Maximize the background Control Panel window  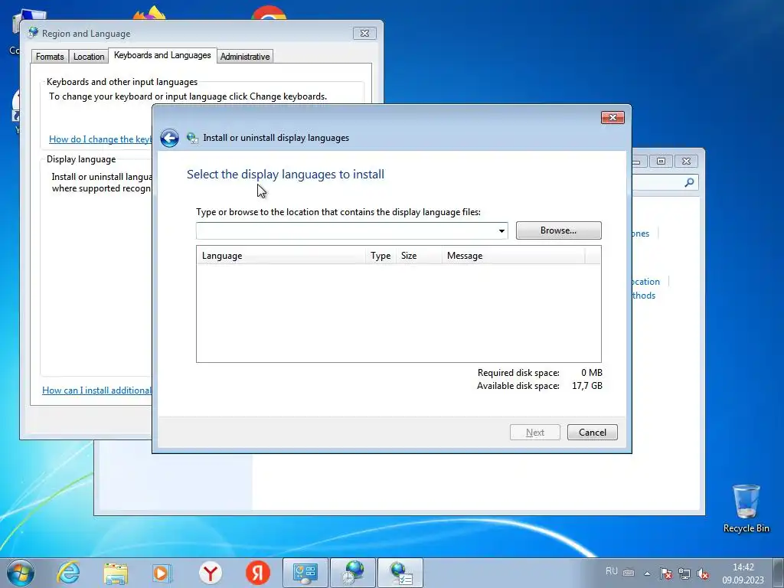pos(661,161)
